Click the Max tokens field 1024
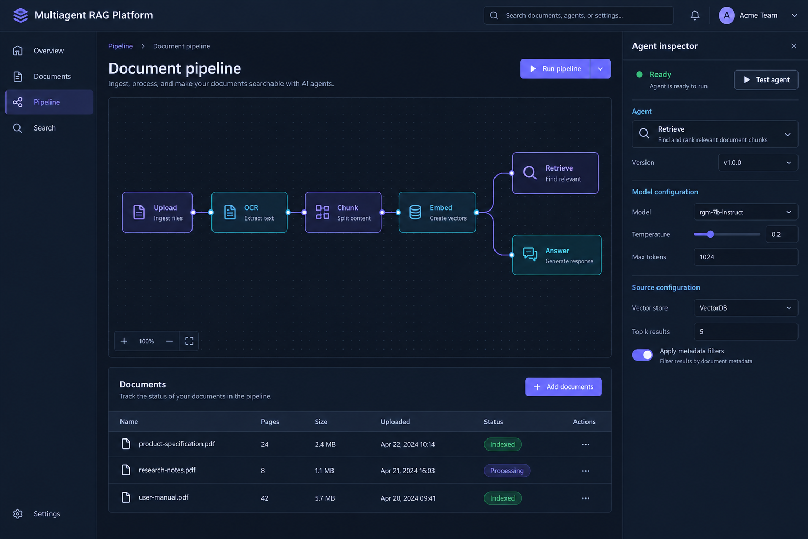 746,257
